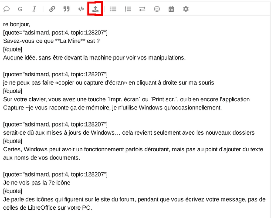Toggle bold with the G icon

tap(20, 9)
